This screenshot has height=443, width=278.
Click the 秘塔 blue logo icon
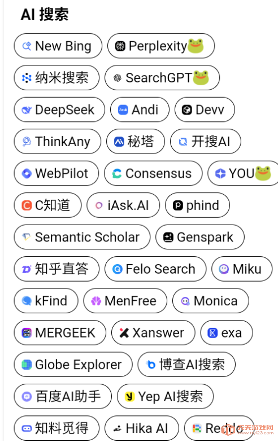click(119, 142)
